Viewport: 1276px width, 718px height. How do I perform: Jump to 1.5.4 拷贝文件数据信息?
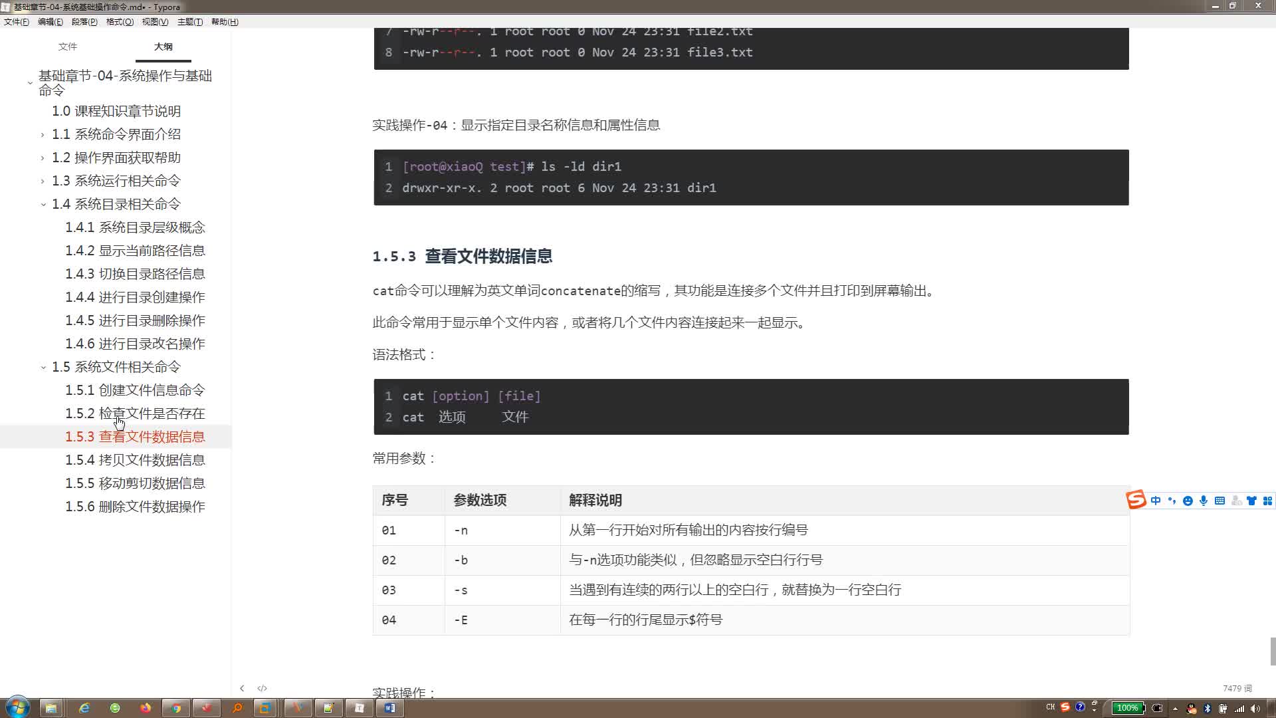135,460
